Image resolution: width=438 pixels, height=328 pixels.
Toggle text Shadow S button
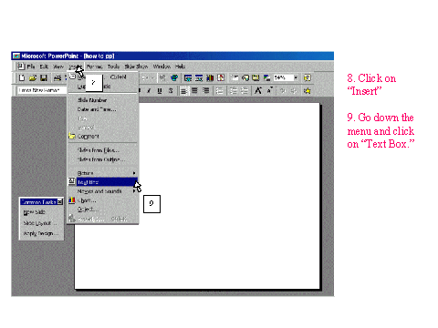point(171,90)
